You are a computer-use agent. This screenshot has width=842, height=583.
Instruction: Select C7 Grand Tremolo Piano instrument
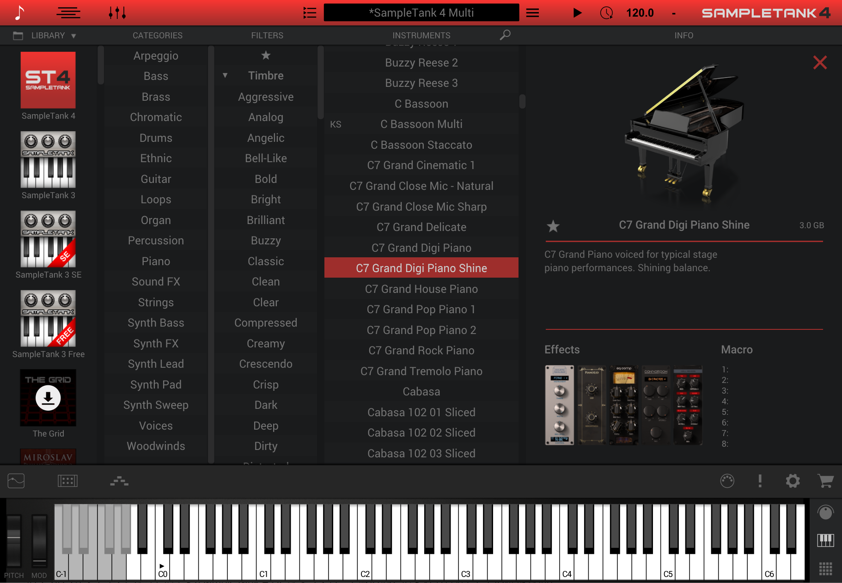pos(421,371)
